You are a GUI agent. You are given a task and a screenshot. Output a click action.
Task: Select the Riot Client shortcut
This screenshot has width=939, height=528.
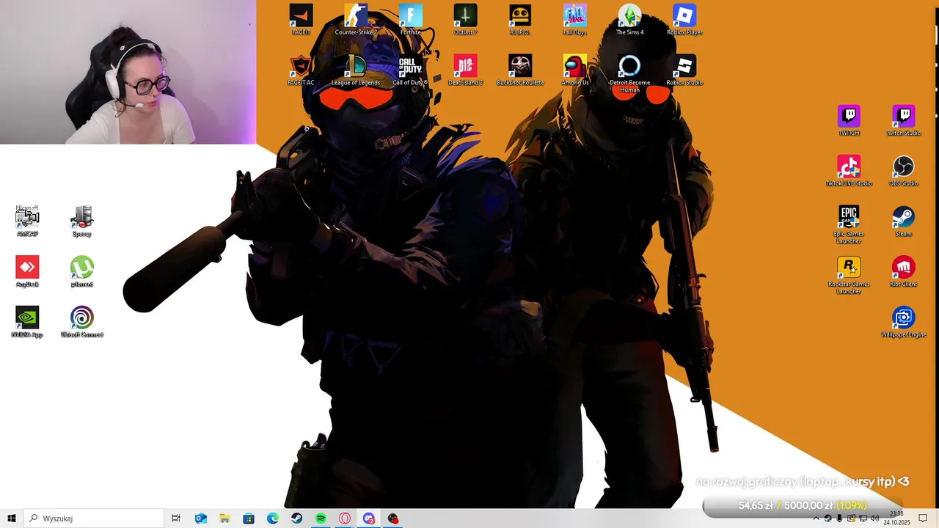(903, 272)
